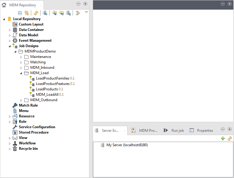Click the Event Management gear icon

(x=15, y=41)
